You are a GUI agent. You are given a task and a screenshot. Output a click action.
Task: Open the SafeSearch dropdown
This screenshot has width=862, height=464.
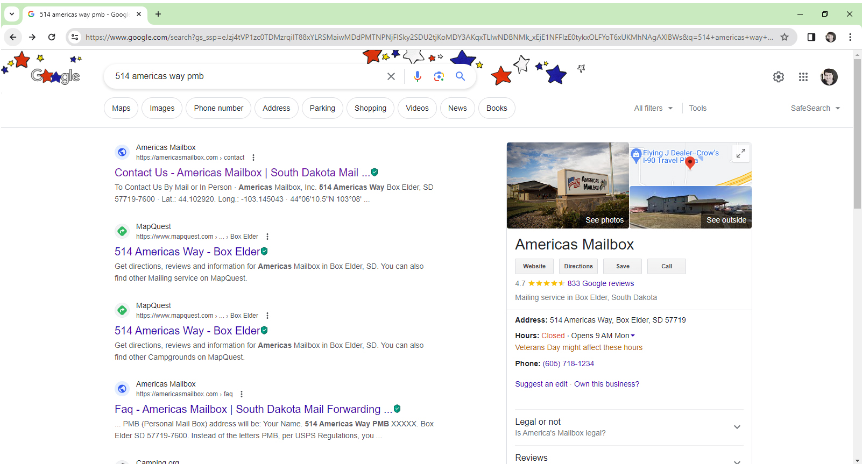(815, 108)
